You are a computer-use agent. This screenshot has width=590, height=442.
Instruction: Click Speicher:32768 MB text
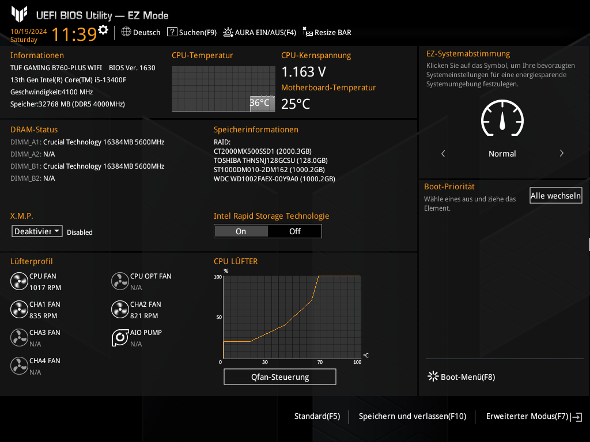pyautogui.click(x=67, y=104)
